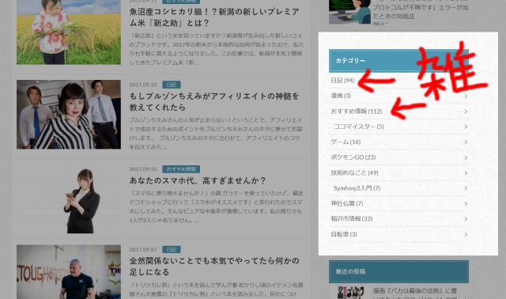
Task: Open thumbnail of child in rice field
Action: pos(69,32)
